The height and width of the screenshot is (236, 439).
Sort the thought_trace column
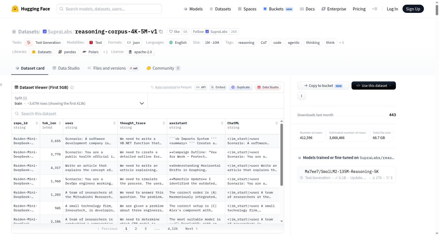click(164, 123)
